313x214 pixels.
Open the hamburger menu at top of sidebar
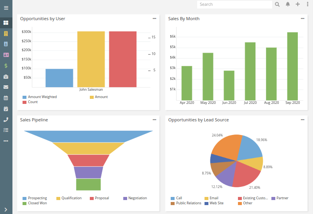coord(6,8)
